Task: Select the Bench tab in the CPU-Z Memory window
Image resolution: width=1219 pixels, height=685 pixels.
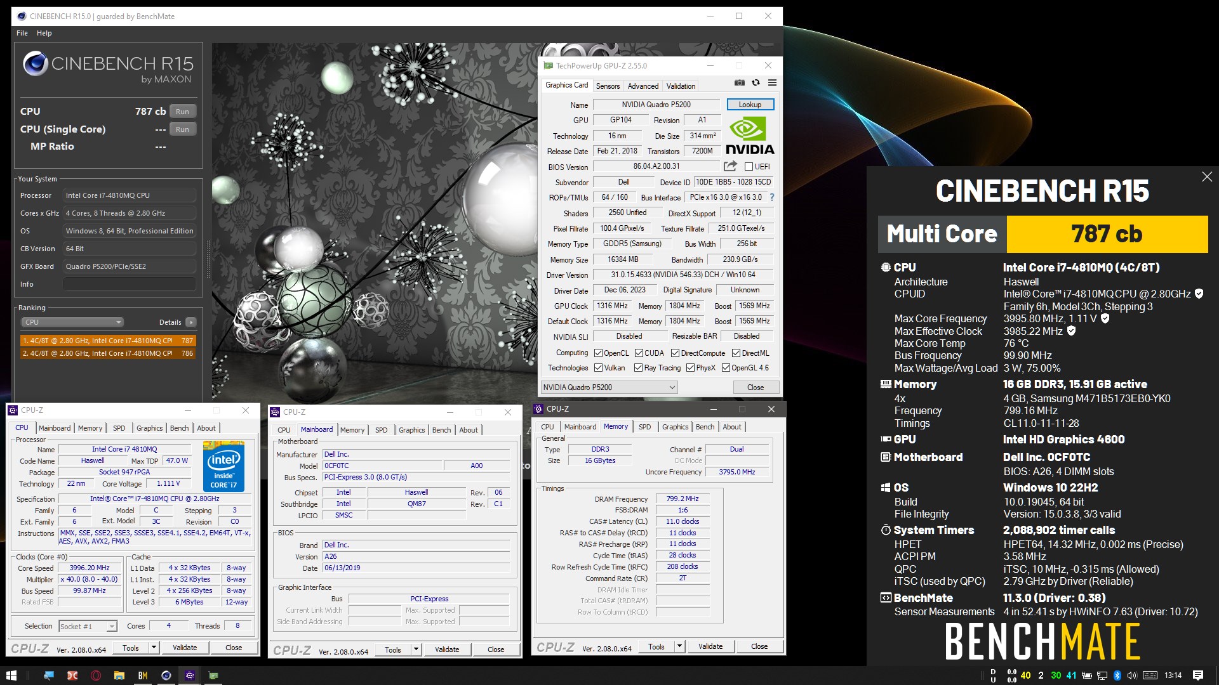Action: pyautogui.click(x=705, y=427)
